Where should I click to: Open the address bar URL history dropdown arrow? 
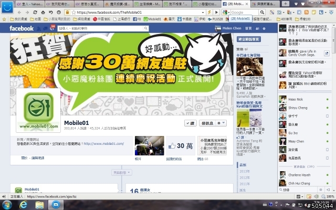click(x=203, y=13)
